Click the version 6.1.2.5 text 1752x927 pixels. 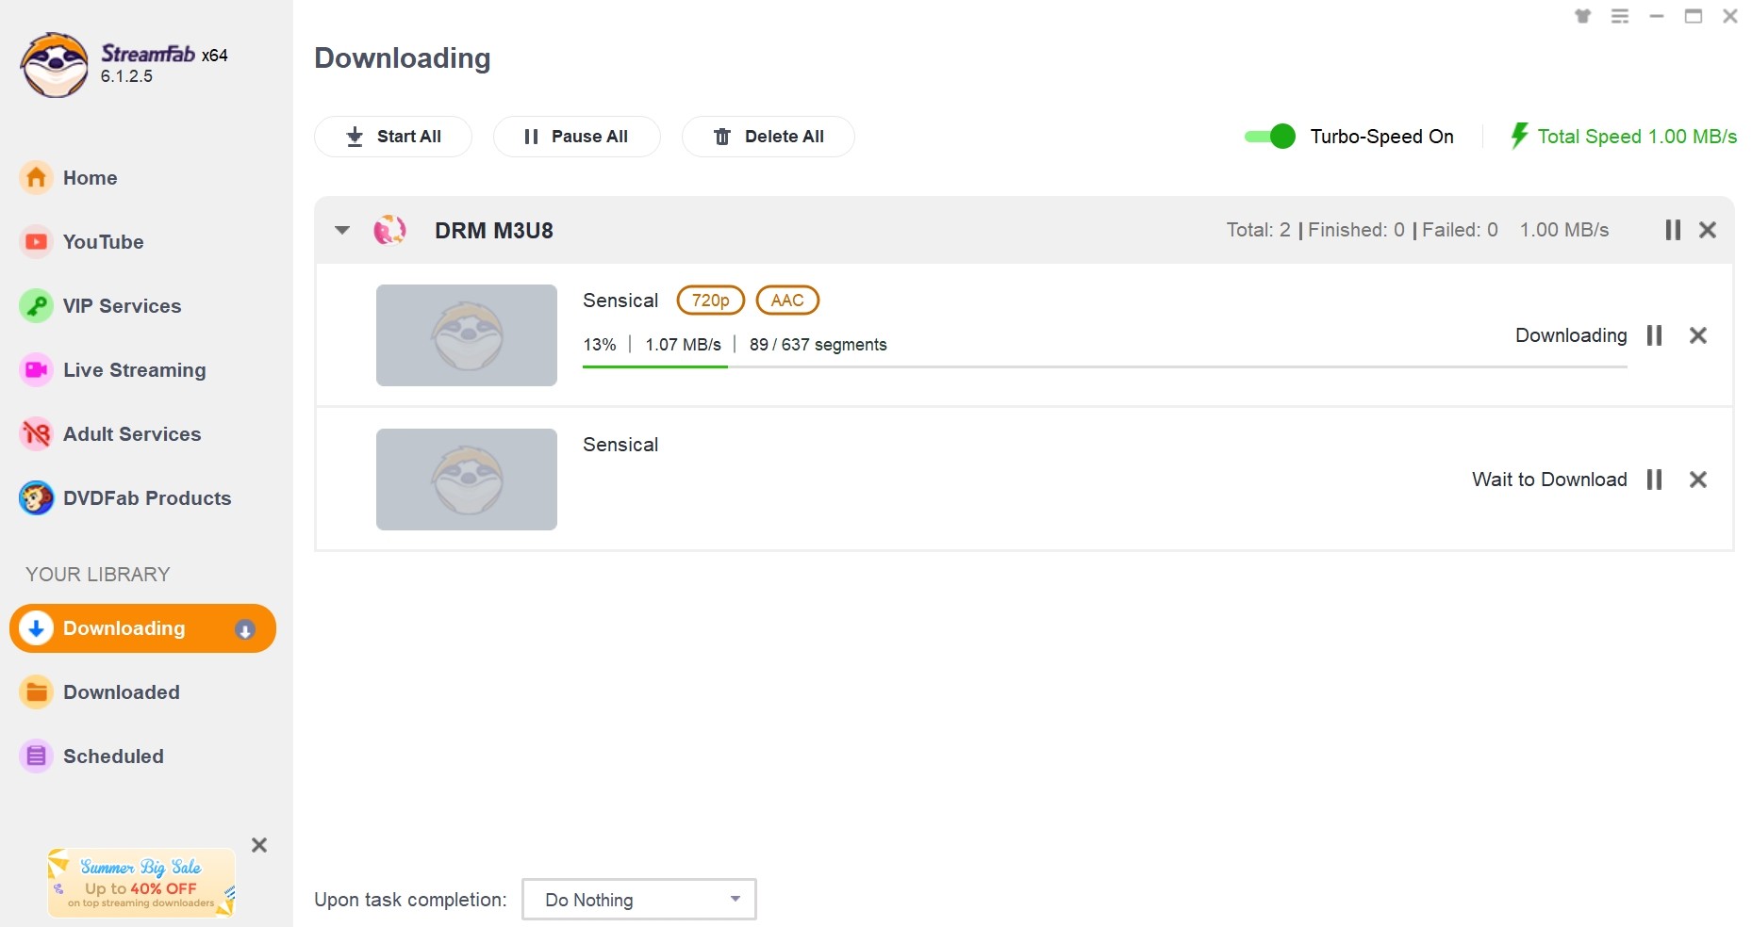click(x=126, y=76)
